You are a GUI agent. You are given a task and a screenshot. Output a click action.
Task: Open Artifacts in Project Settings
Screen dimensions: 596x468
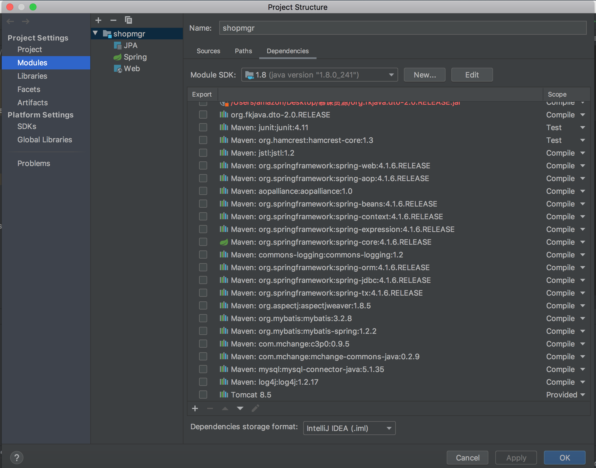[x=32, y=103]
